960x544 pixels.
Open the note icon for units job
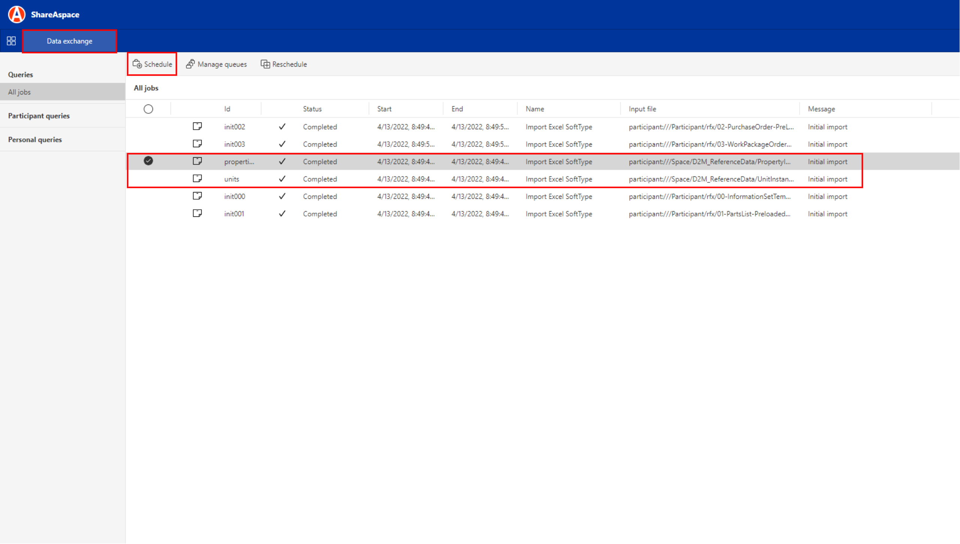click(197, 179)
